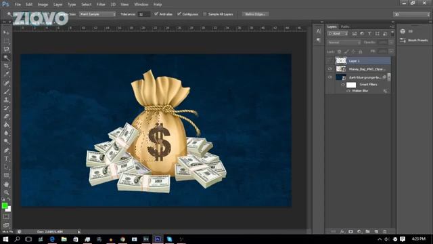The image size is (433, 244).
Task: Select the Paint Bucket tool
Action: tap(6, 125)
